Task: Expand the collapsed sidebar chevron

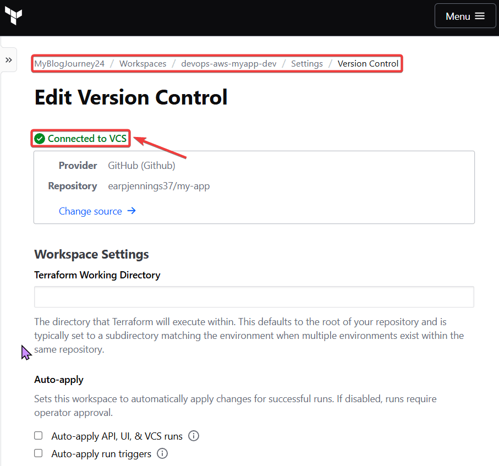Action: pos(9,60)
